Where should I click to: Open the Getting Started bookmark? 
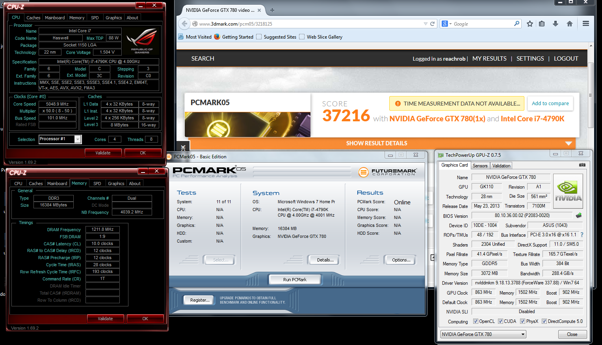tap(234, 37)
